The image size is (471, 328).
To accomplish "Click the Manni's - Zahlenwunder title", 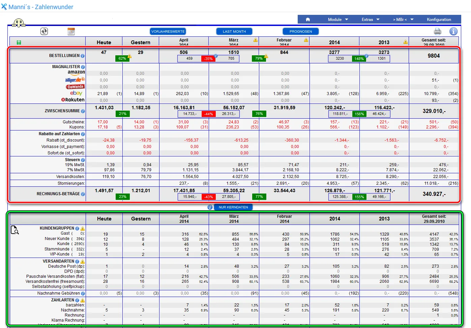I will pos(41,7).
